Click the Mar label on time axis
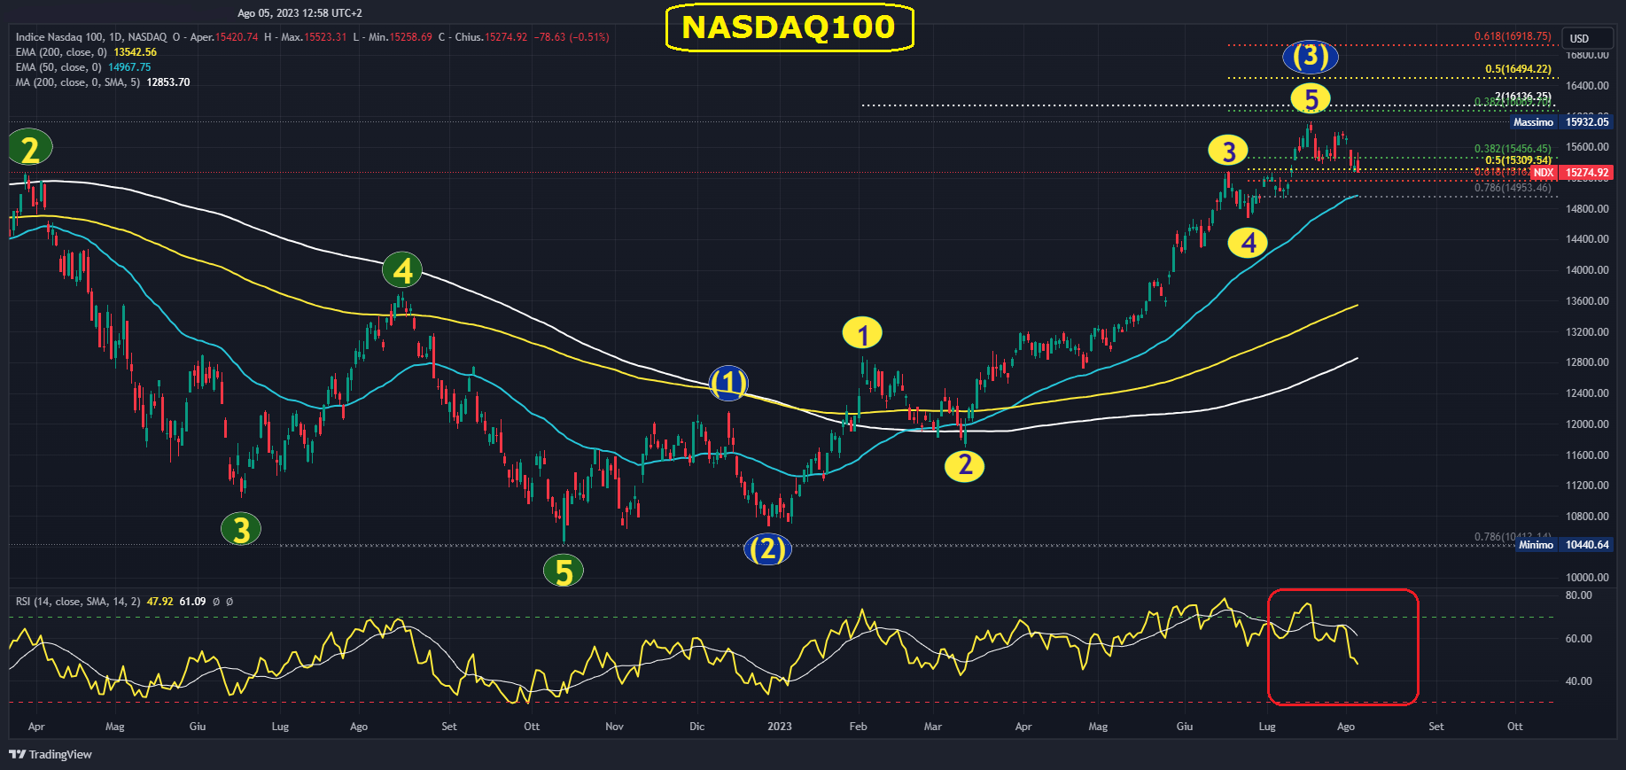The width and height of the screenshot is (1626, 770). pyautogui.click(x=933, y=727)
